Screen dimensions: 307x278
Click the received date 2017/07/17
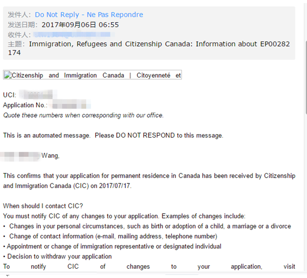114,186
